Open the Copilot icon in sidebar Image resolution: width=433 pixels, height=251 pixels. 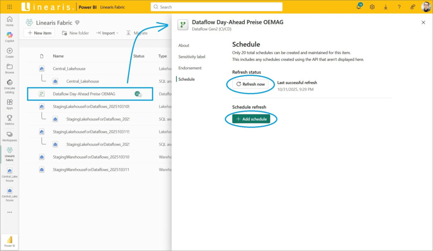pos(9,35)
